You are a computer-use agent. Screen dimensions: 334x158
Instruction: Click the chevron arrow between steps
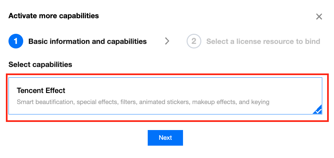point(167,41)
